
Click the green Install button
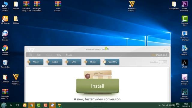[97, 86]
